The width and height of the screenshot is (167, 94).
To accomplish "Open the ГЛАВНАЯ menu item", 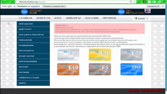I will coord(26,18).
